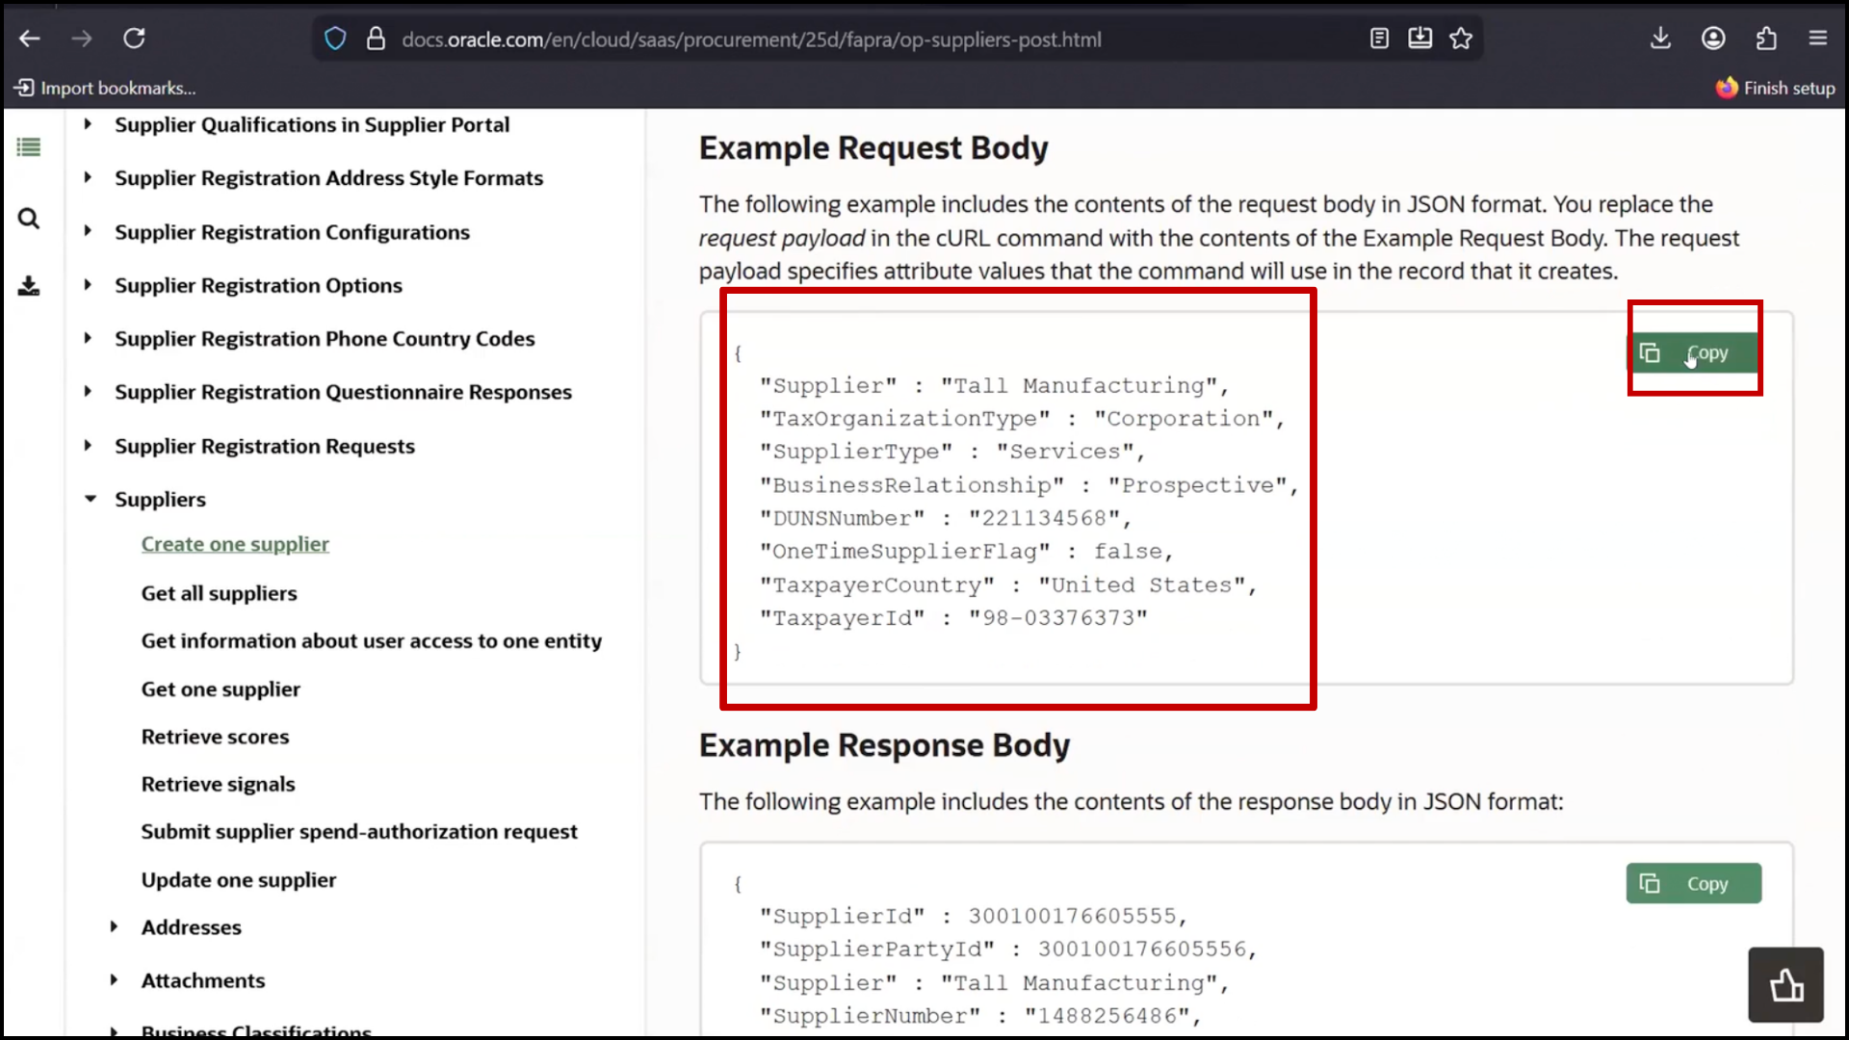Open the sidebar search magnifier icon
The height and width of the screenshot is (1040, 1849).
click(x=29, y=219)
